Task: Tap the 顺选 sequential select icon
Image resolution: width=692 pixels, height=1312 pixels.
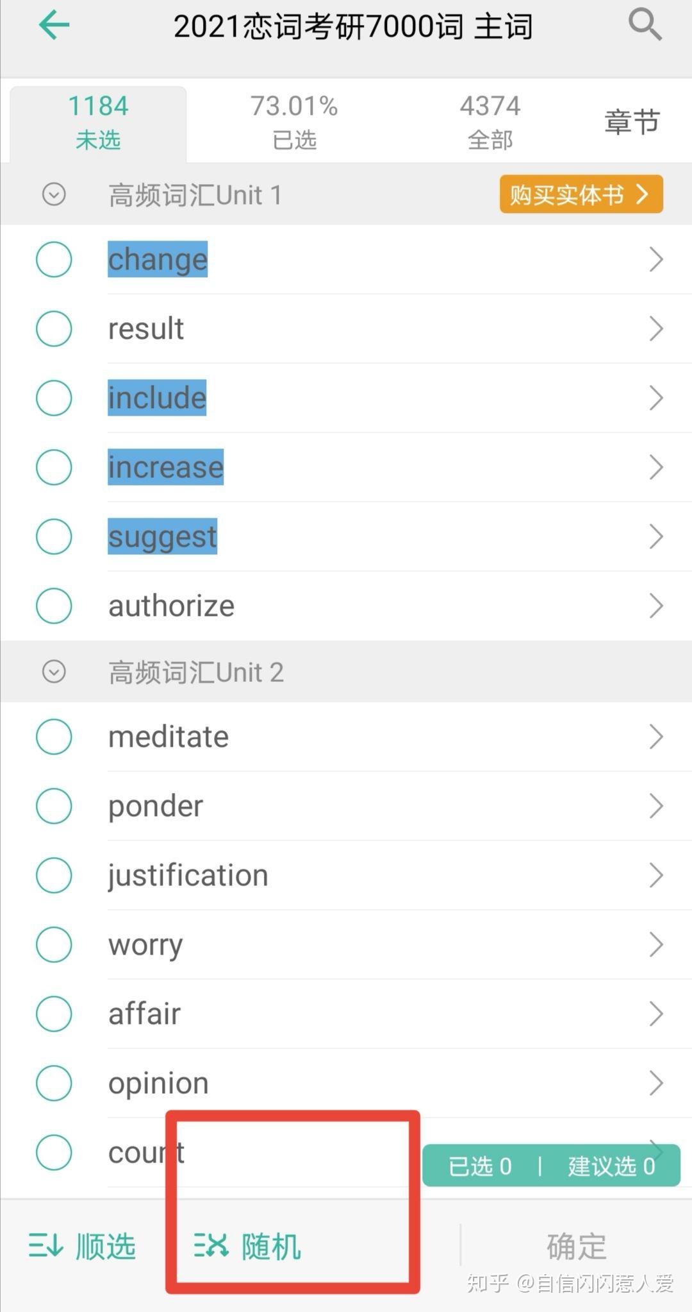Action: [x=46, y=1247]
